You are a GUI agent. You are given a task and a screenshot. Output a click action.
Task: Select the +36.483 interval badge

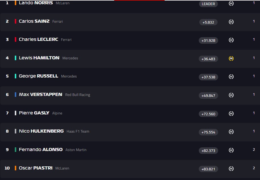tap(208, 59)
